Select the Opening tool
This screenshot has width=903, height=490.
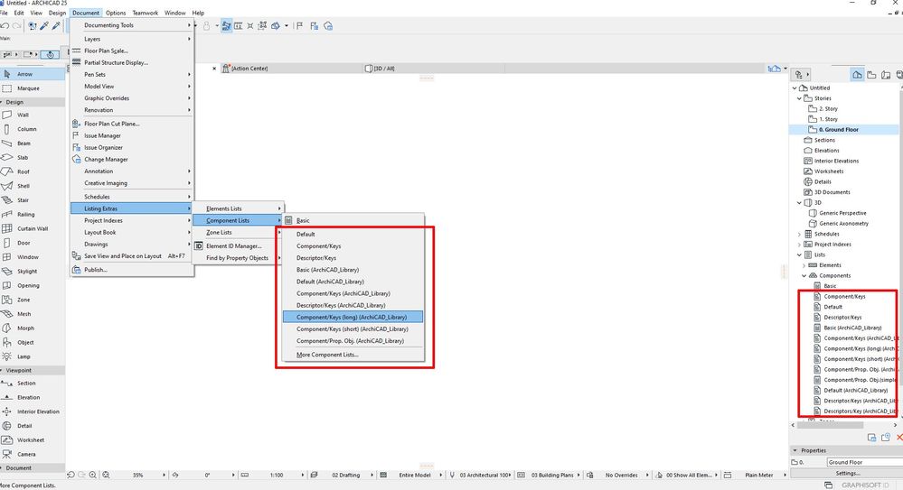[x=33, y=286]
